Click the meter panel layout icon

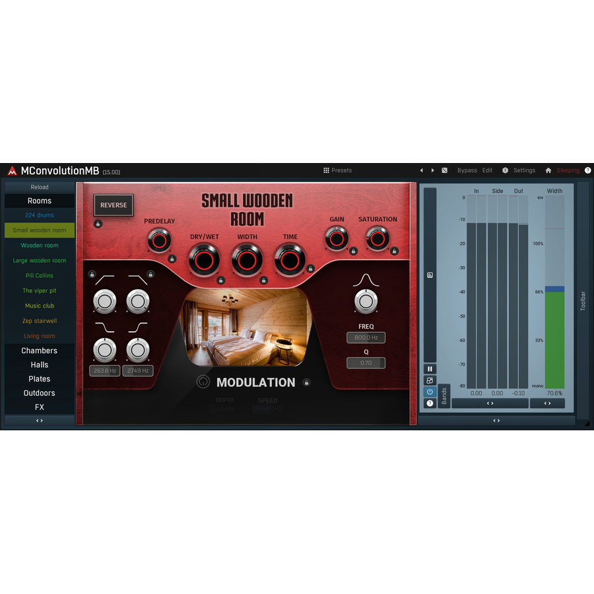[x=430, y=275]
